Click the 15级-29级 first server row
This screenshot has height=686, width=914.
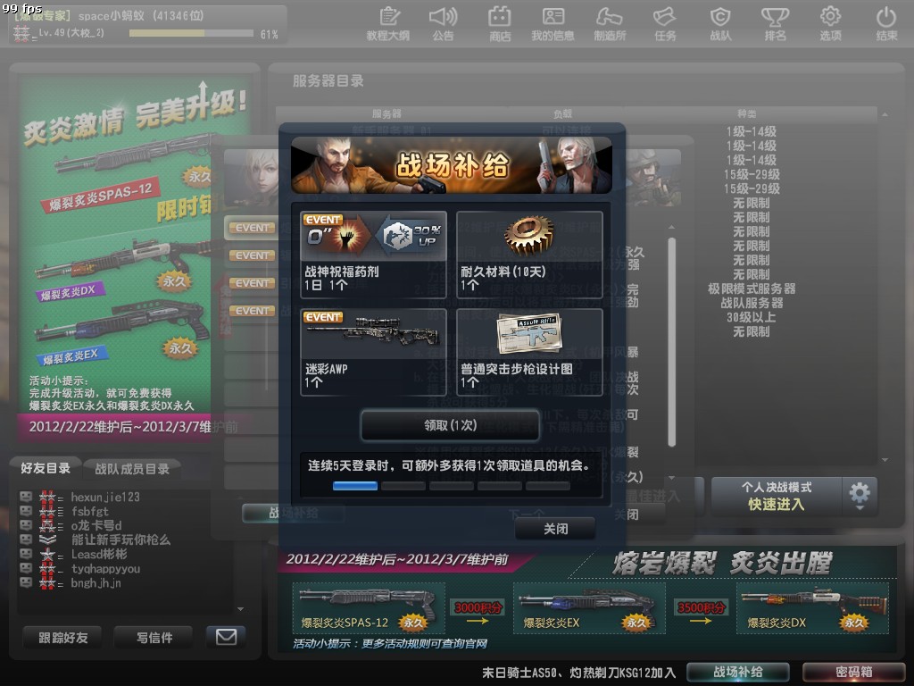(752, 174)
